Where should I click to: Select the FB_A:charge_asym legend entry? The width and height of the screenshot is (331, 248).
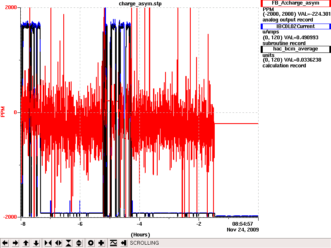coord(295,3)
